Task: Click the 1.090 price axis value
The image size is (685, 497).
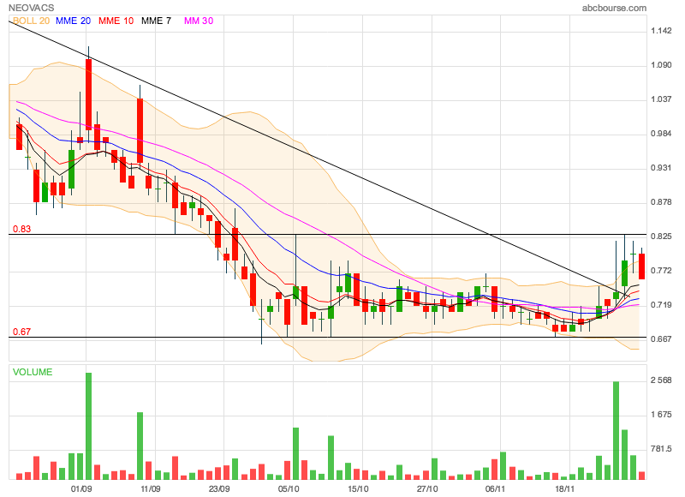Action: click(x=661, y=65)
